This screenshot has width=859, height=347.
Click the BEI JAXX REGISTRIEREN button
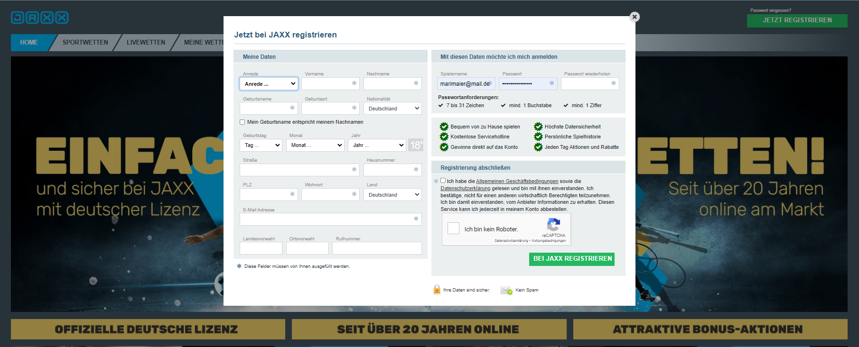(x=572, y=259)
